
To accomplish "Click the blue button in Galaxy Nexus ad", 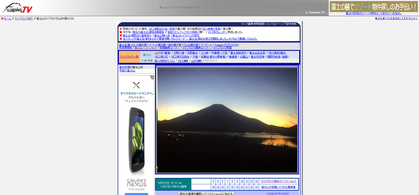I will (x=136, y=194).
